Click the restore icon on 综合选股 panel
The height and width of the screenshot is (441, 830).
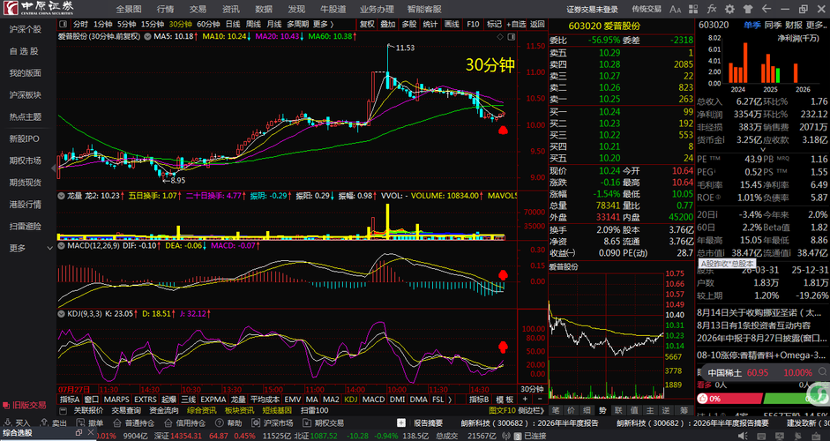79,432
